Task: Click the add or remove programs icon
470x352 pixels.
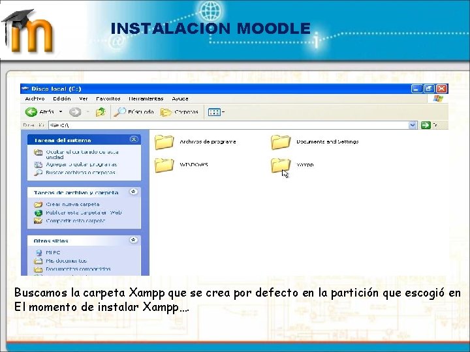Action: click(x=38, y=165)
